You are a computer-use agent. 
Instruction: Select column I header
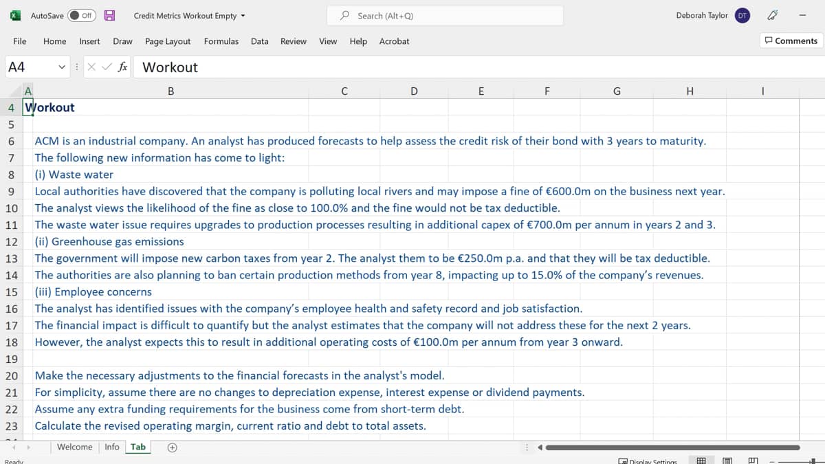762,91
